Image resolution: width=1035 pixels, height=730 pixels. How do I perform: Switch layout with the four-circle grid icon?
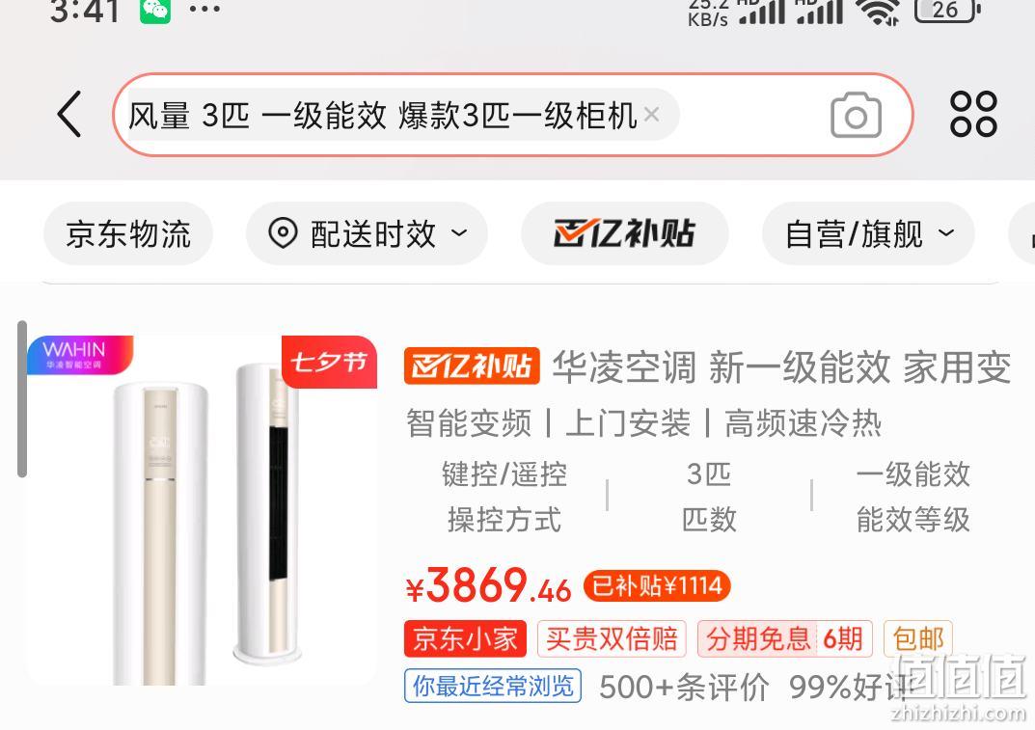coord(973,114)
